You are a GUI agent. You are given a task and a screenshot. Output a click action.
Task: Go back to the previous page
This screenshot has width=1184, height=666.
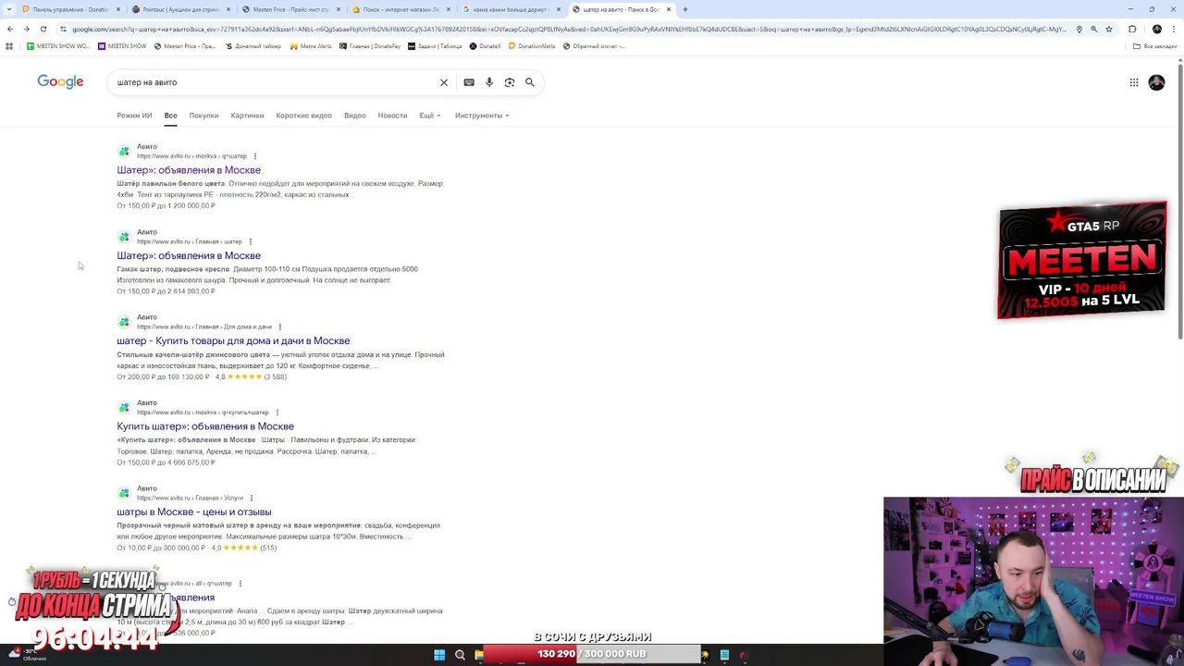(x=10, y=29)
